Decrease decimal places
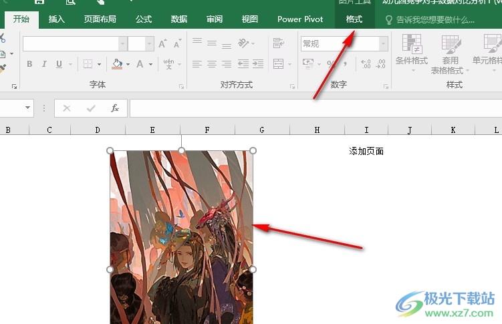The width and height of the screenshot is (502, 324). 380,63
